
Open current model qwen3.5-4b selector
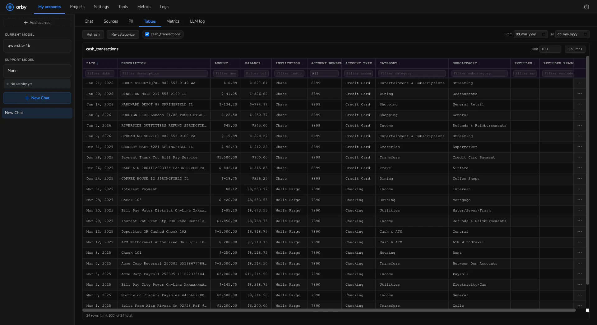(37, 46)
